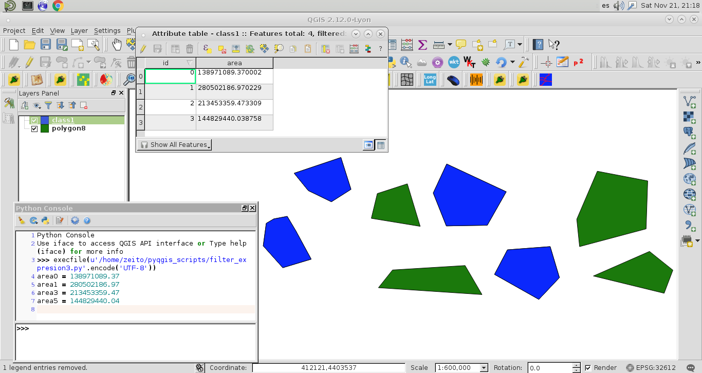This screenshot has width=702, height=373.
Task: Click the purple Sigma statistics icon
Action: (x=422, y=45)
